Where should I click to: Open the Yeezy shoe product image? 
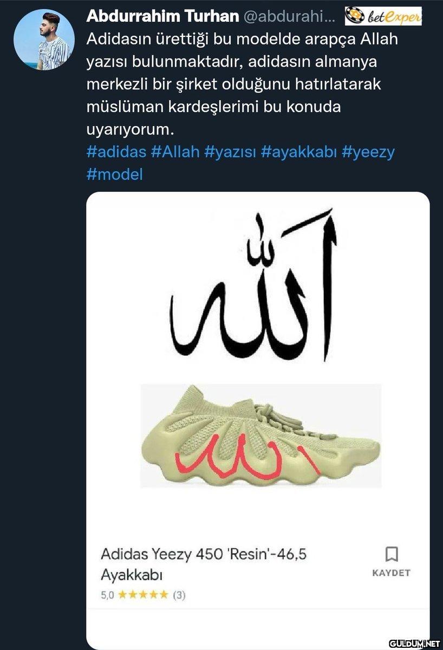pyautogui.click(x=260, y=436)
